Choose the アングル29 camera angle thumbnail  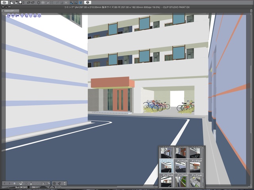click(181, 180)
